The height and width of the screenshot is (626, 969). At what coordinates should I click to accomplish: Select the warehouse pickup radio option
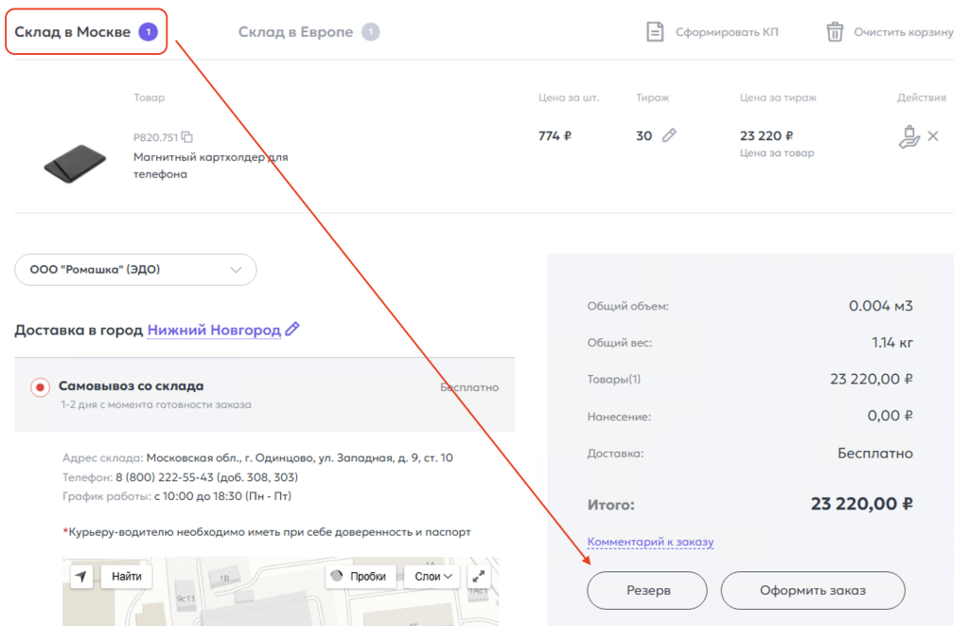coord(41,387)
